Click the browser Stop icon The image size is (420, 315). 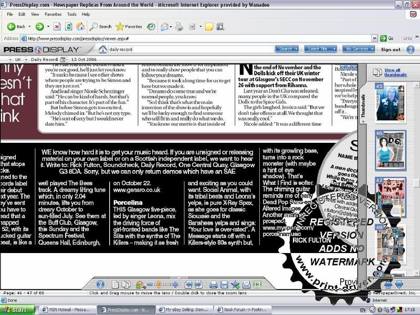[57, 27]
